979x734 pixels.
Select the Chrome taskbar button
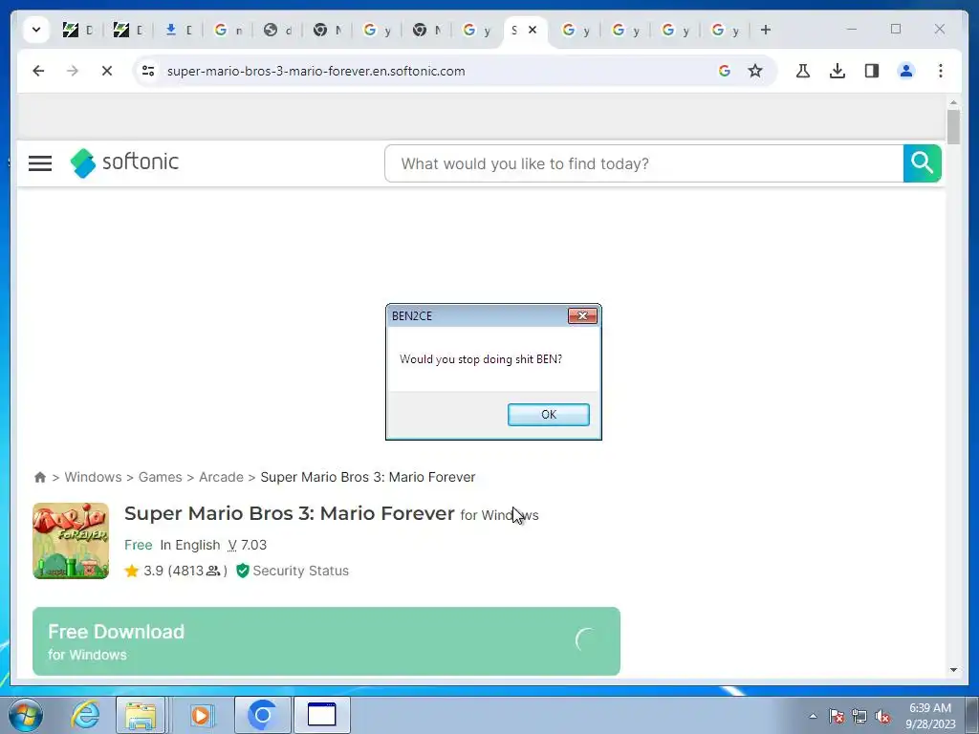262,715
